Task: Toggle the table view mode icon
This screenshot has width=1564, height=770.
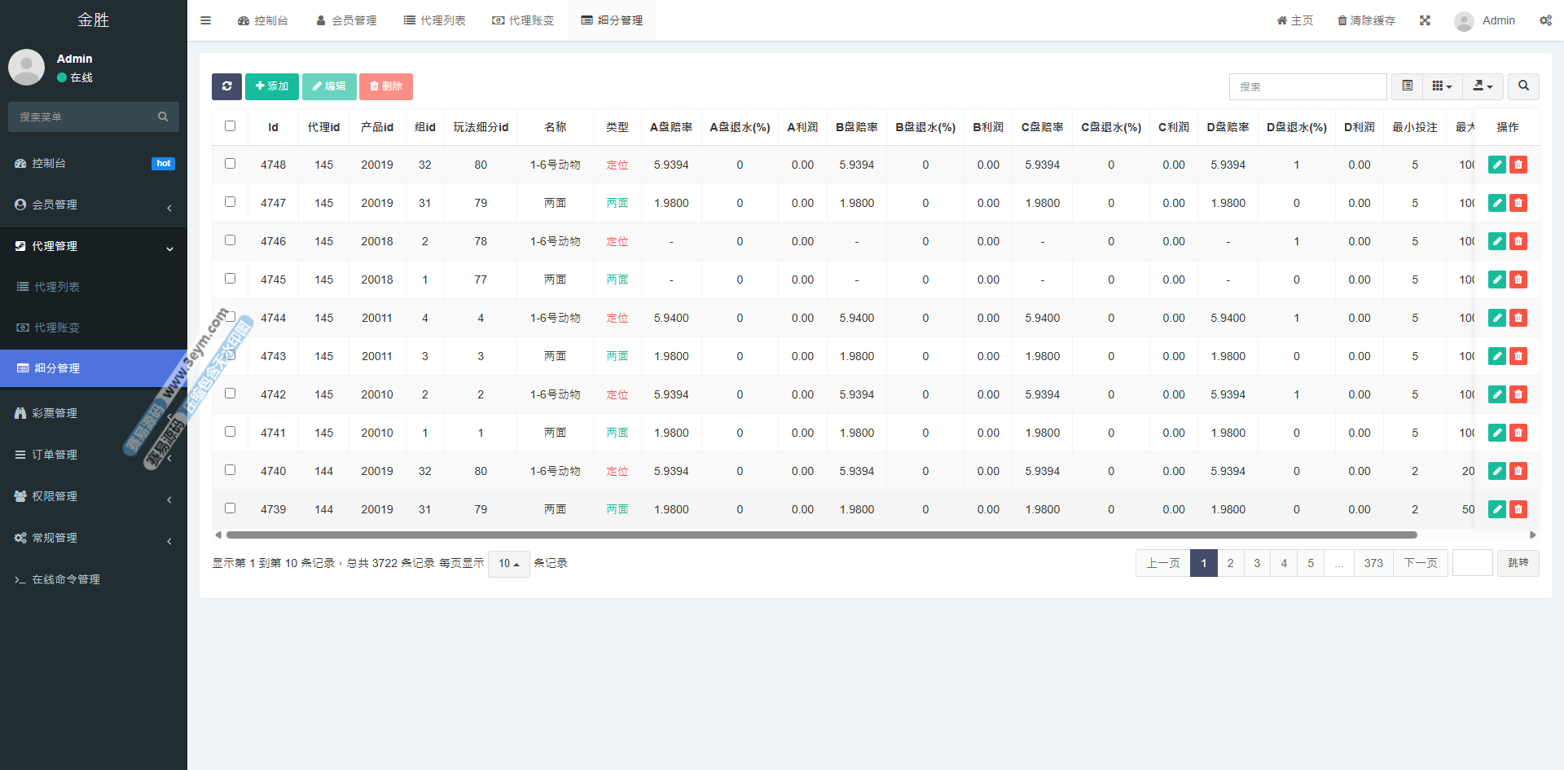Action: (1407, 86)
